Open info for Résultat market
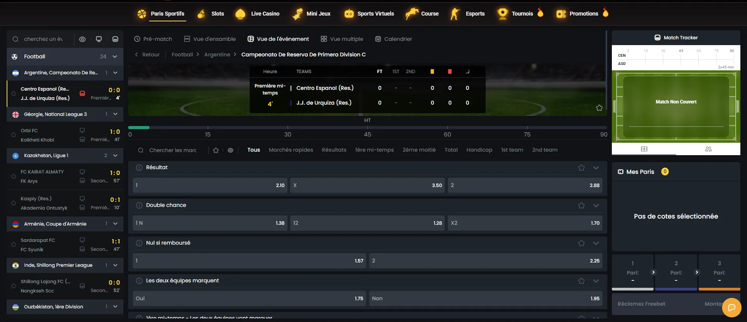Image resolution: width=747 pixels, height=322 pixels. tap(139, 168)
